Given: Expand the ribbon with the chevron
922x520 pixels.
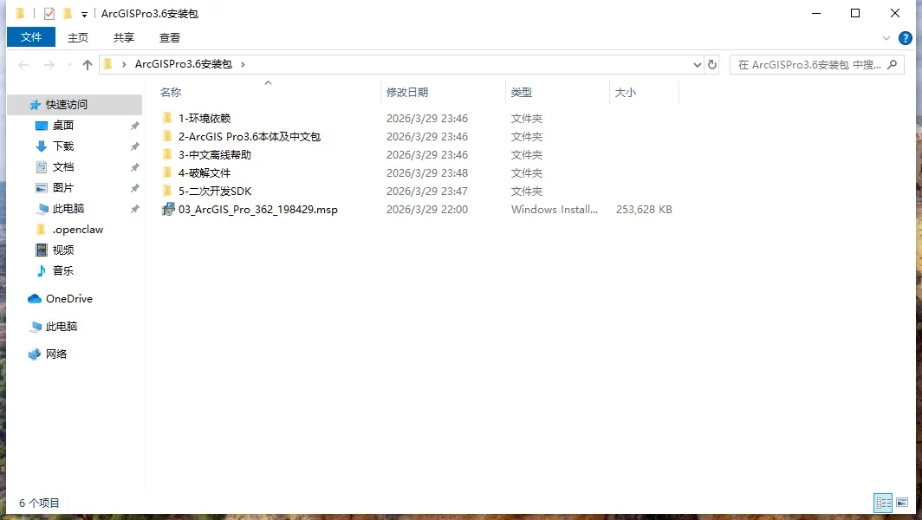Looking at the screenshot, I should click(886, 38).
